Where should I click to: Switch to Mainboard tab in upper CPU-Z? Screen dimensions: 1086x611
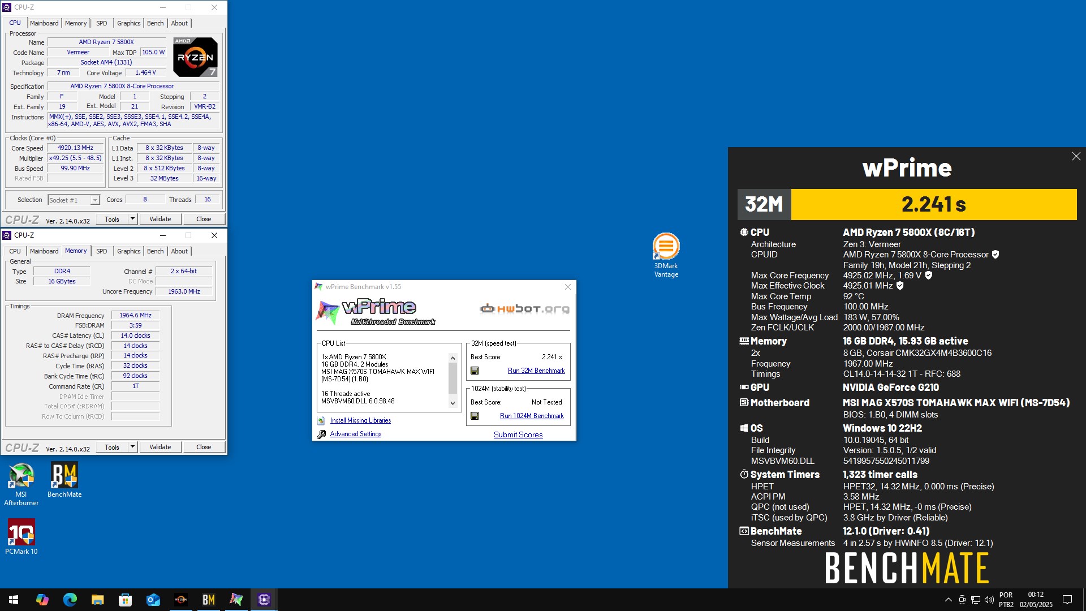(44, 23)
